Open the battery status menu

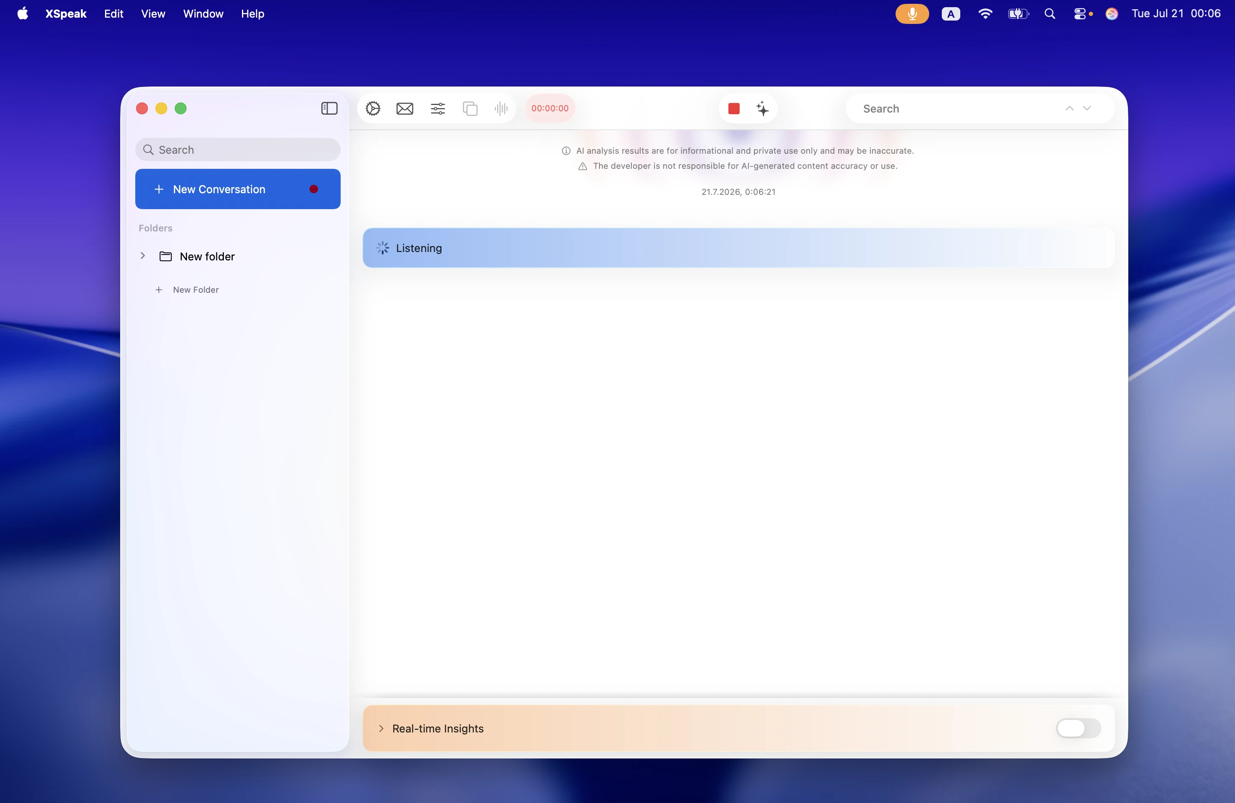1017,14
